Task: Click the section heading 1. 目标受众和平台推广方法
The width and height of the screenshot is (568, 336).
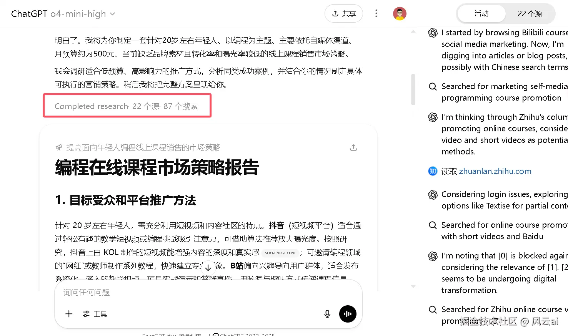Action: click(x=126, y=200)
